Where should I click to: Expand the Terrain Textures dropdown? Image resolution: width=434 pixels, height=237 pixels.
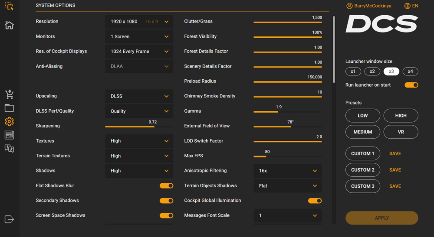(x=139, y=156)
